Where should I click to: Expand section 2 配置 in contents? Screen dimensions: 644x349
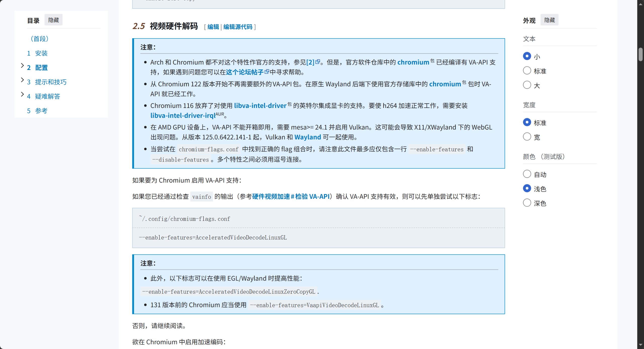click(x=22, y=66)
